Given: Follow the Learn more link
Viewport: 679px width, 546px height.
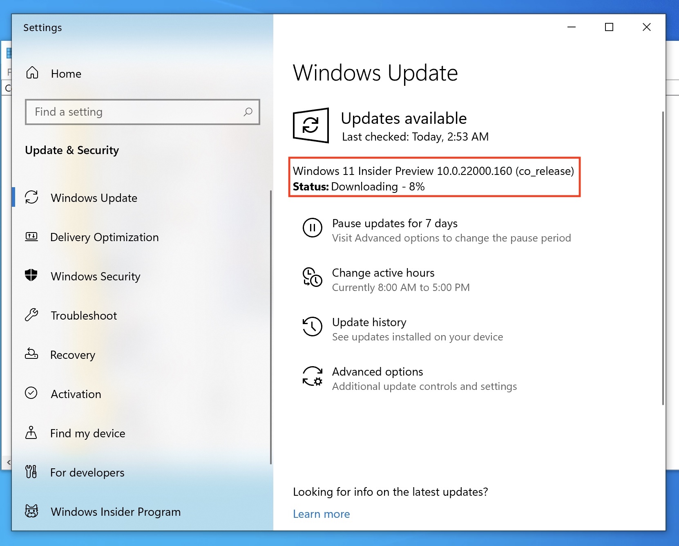Looking at the screenshot, I should pyautogui.click(x=322, y=514).
